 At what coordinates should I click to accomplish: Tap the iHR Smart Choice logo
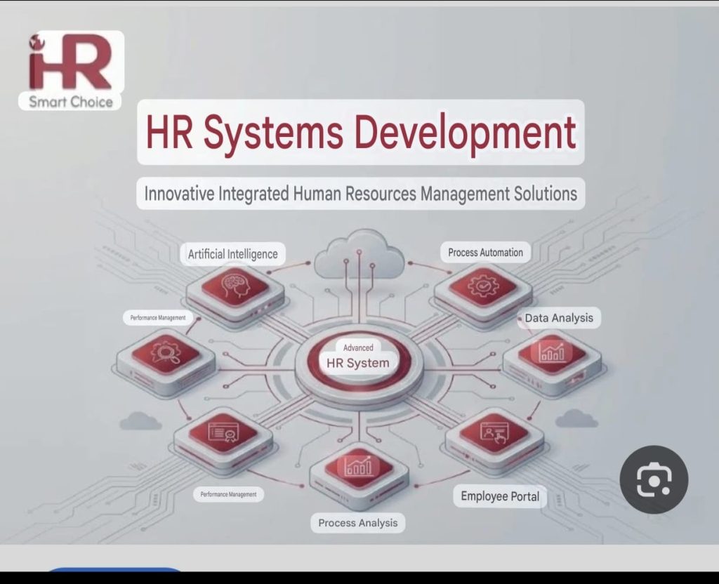[x=72, y=70]
